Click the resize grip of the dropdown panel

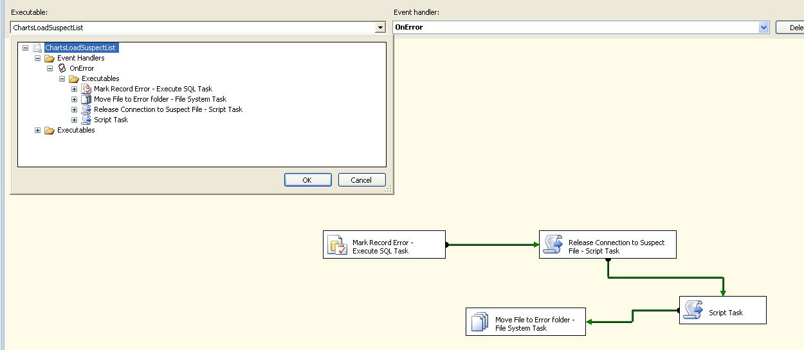388,190
